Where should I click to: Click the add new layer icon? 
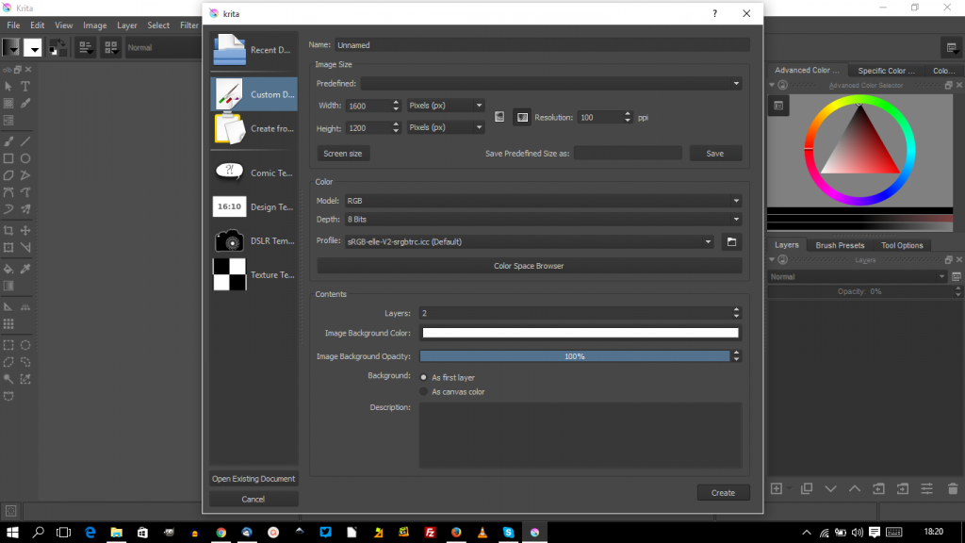tap(777, 488)
